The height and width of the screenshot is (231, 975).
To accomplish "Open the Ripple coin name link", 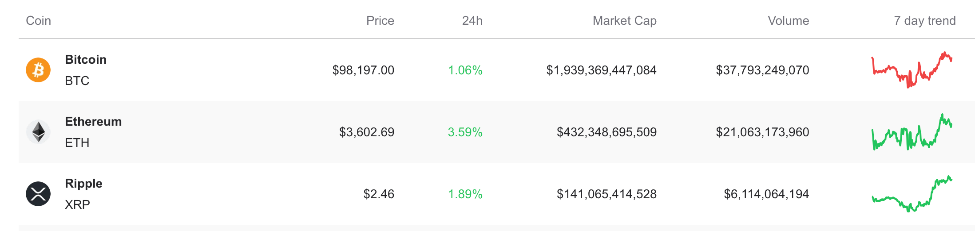I will click(83, 184).
